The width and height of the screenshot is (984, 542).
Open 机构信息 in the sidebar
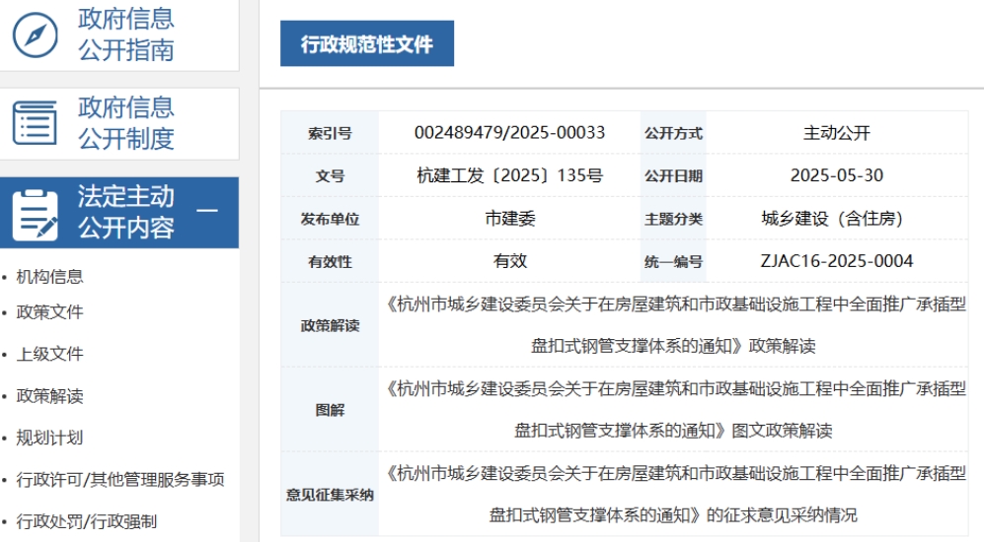pos(49,277)
